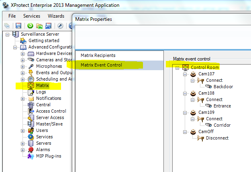Click the Access Control door icon
Screen dimensions: 251x172
click(x=31, y=111)
